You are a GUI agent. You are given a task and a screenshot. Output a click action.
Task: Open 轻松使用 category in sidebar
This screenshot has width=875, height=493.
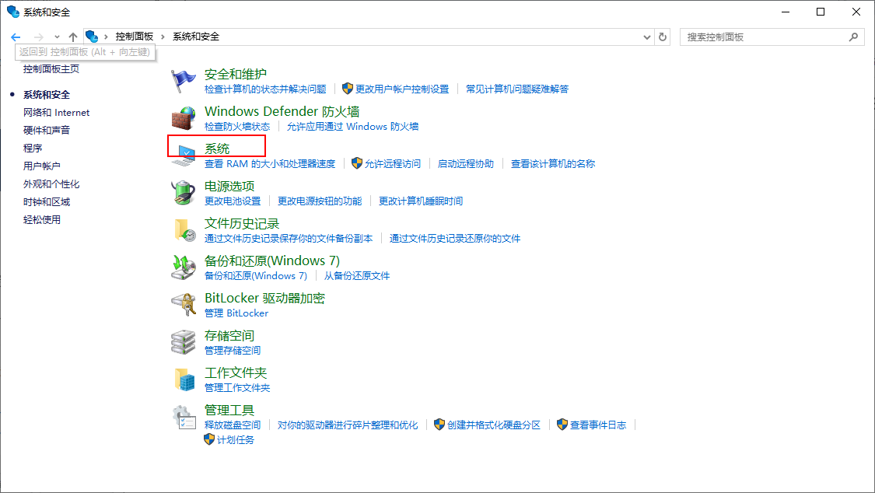tap(42, 219)
